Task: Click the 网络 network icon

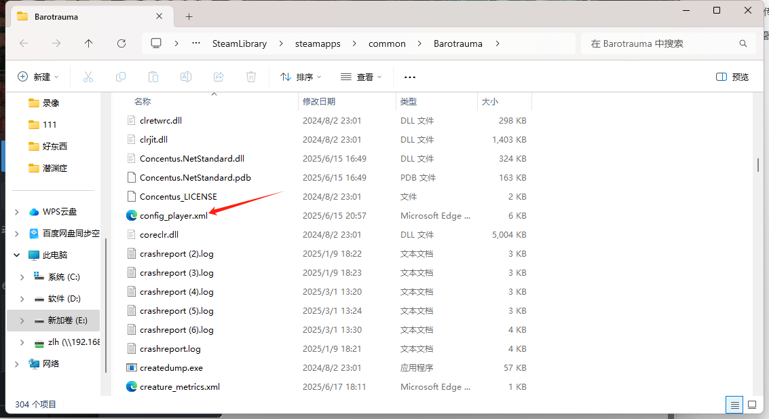Action: [34, 363]
